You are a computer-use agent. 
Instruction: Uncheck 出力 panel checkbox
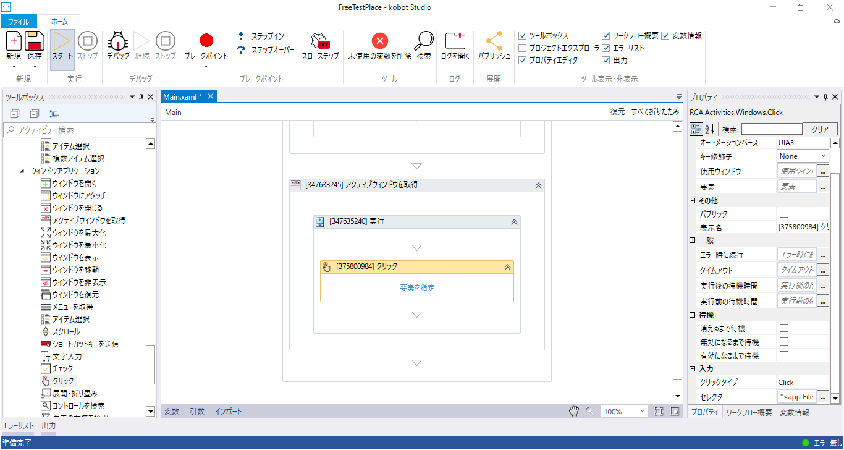[x=606, y=60]
